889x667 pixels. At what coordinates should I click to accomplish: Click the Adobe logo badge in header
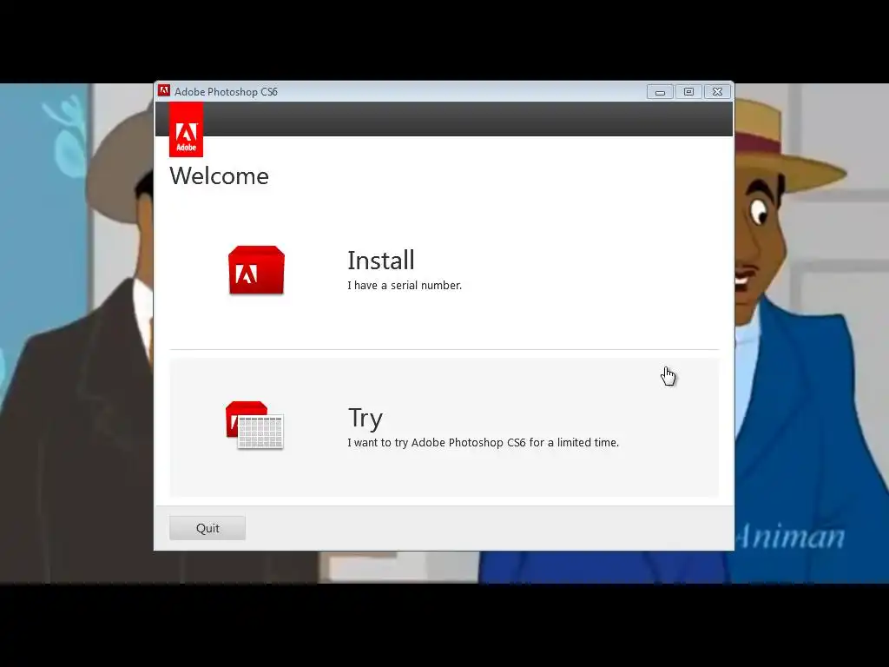(x=186, y=129)
